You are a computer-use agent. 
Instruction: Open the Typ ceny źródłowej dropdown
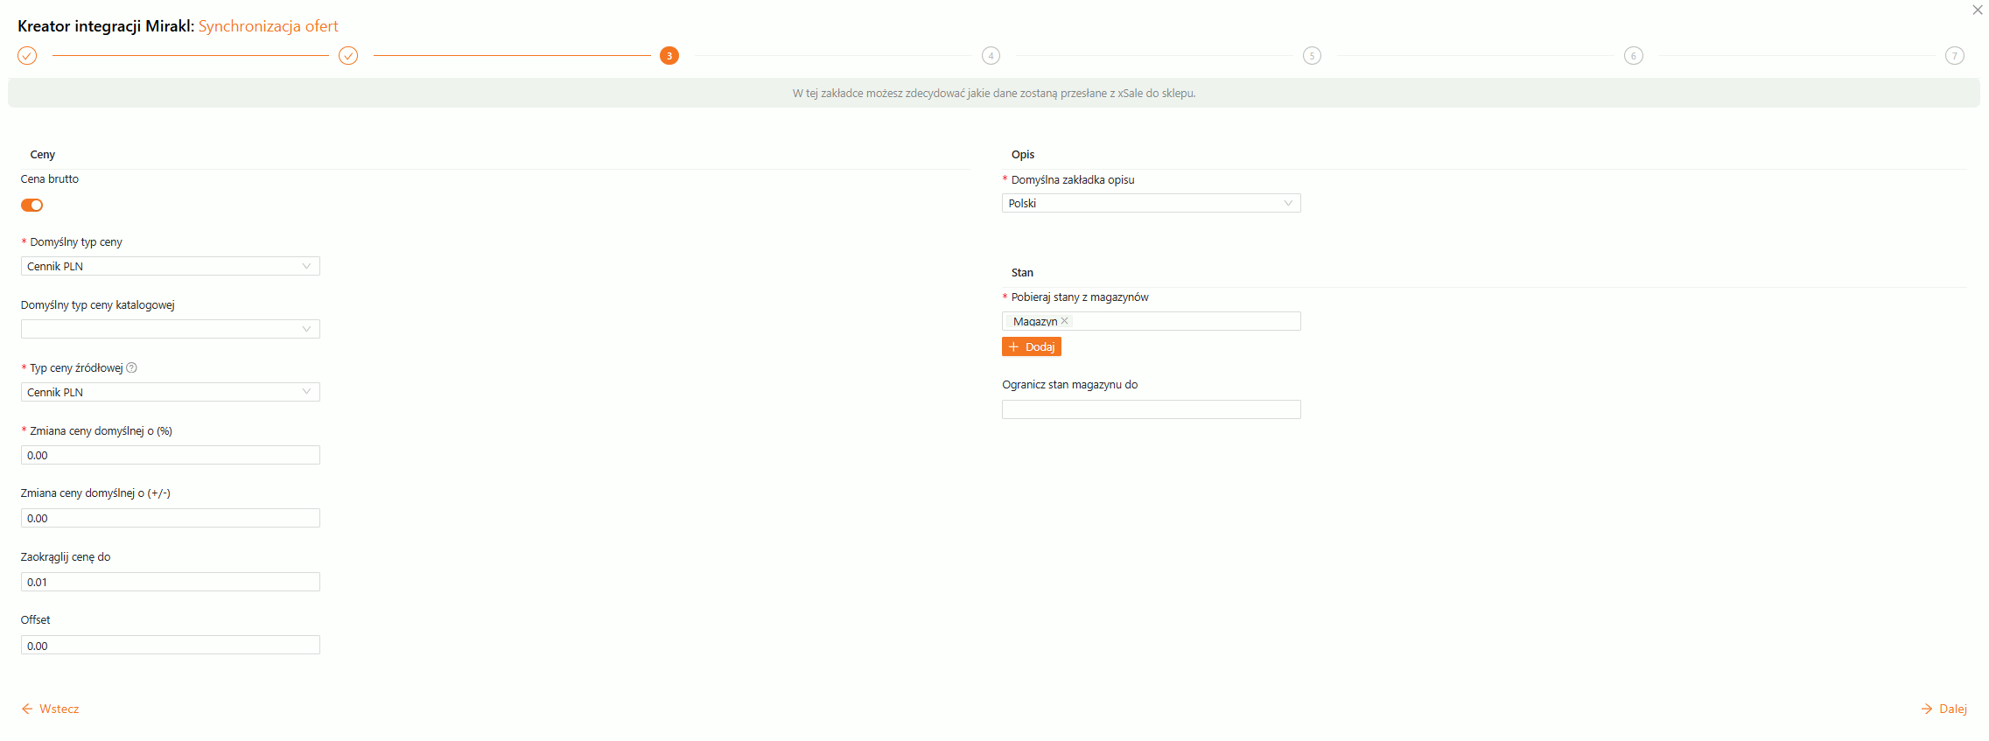(170, 392)
